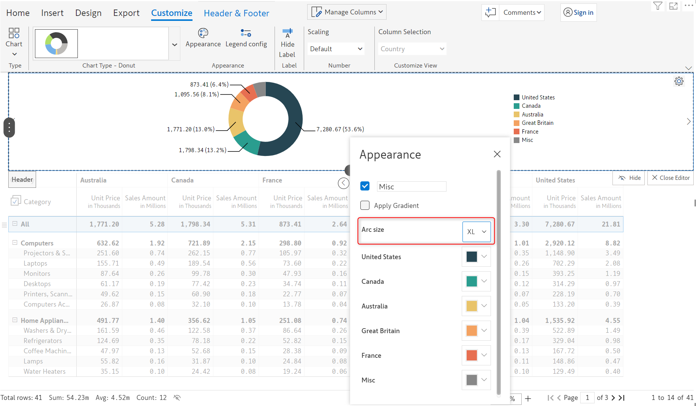Click the chart settings gear icon
This screenshot has height=406, width=696.
[x=679, y=81]
